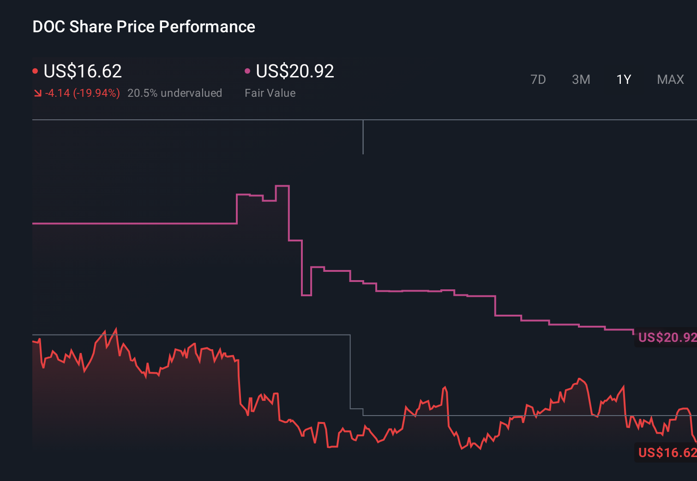The height and width of the screenshot is (481, 697).
Task: Click the red downward trend arrow icon
Action: coord(38,93)
